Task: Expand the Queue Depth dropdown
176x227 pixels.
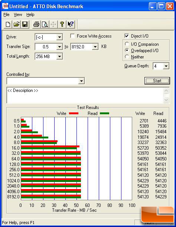Action: [166, 66]
